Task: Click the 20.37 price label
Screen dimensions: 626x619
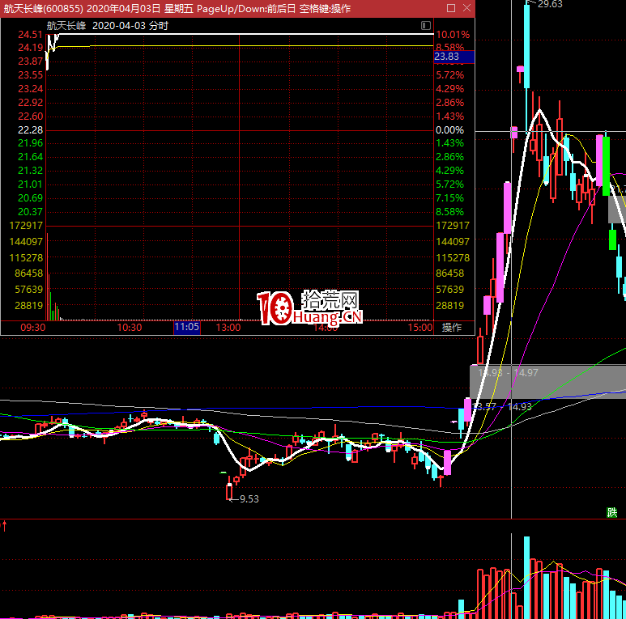Action: (30, 212)
